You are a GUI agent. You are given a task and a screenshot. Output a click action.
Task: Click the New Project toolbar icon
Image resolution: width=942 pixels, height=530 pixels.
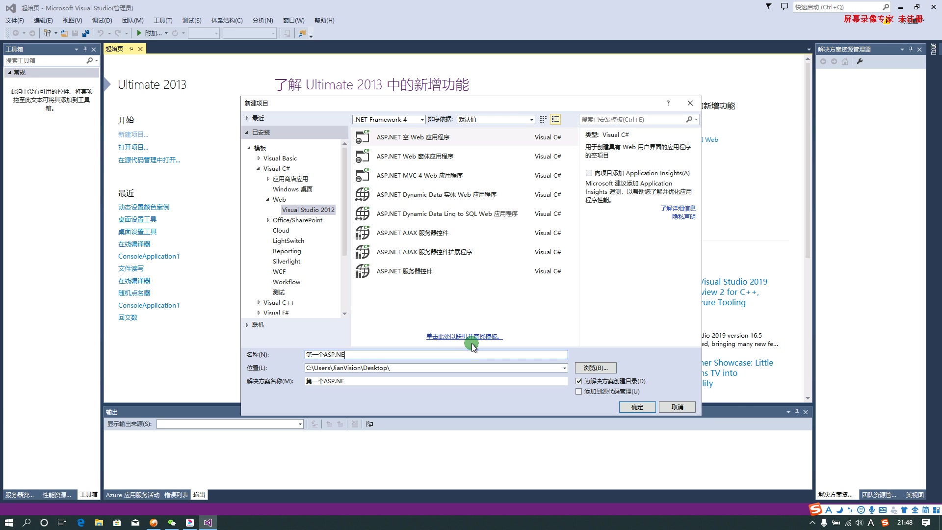coord(47,33)
